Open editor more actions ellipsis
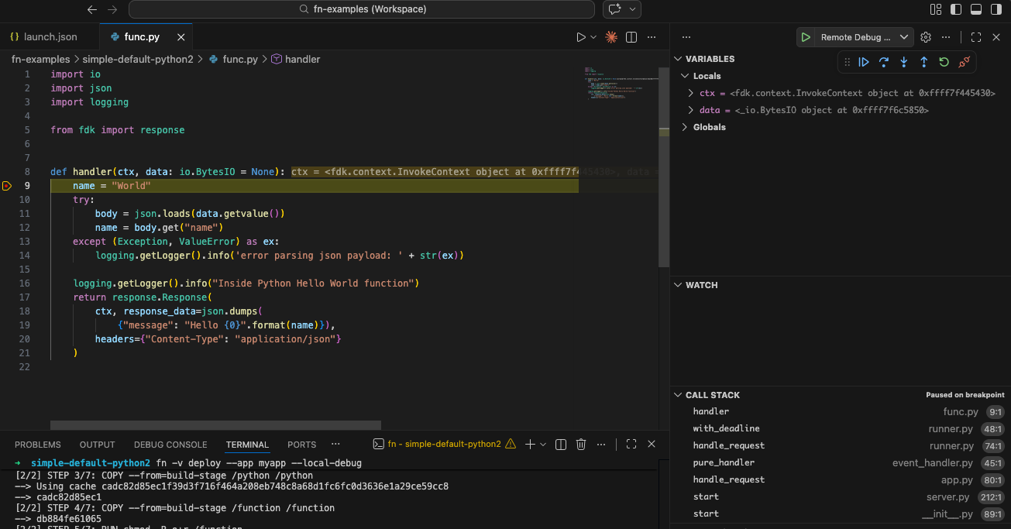 pyautogui.click(x=652, y=37)
